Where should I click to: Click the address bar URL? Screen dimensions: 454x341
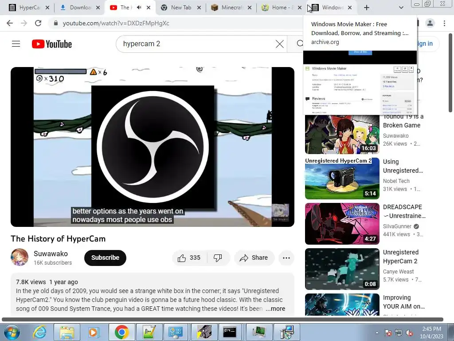point(116,23)
